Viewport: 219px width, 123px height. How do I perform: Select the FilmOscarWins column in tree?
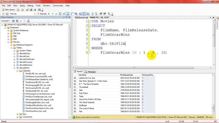(36, 111)
